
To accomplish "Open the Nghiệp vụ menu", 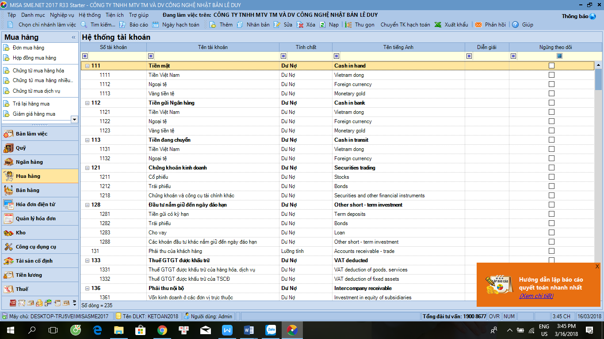I will pyautogui.click(x=62, y=15).
